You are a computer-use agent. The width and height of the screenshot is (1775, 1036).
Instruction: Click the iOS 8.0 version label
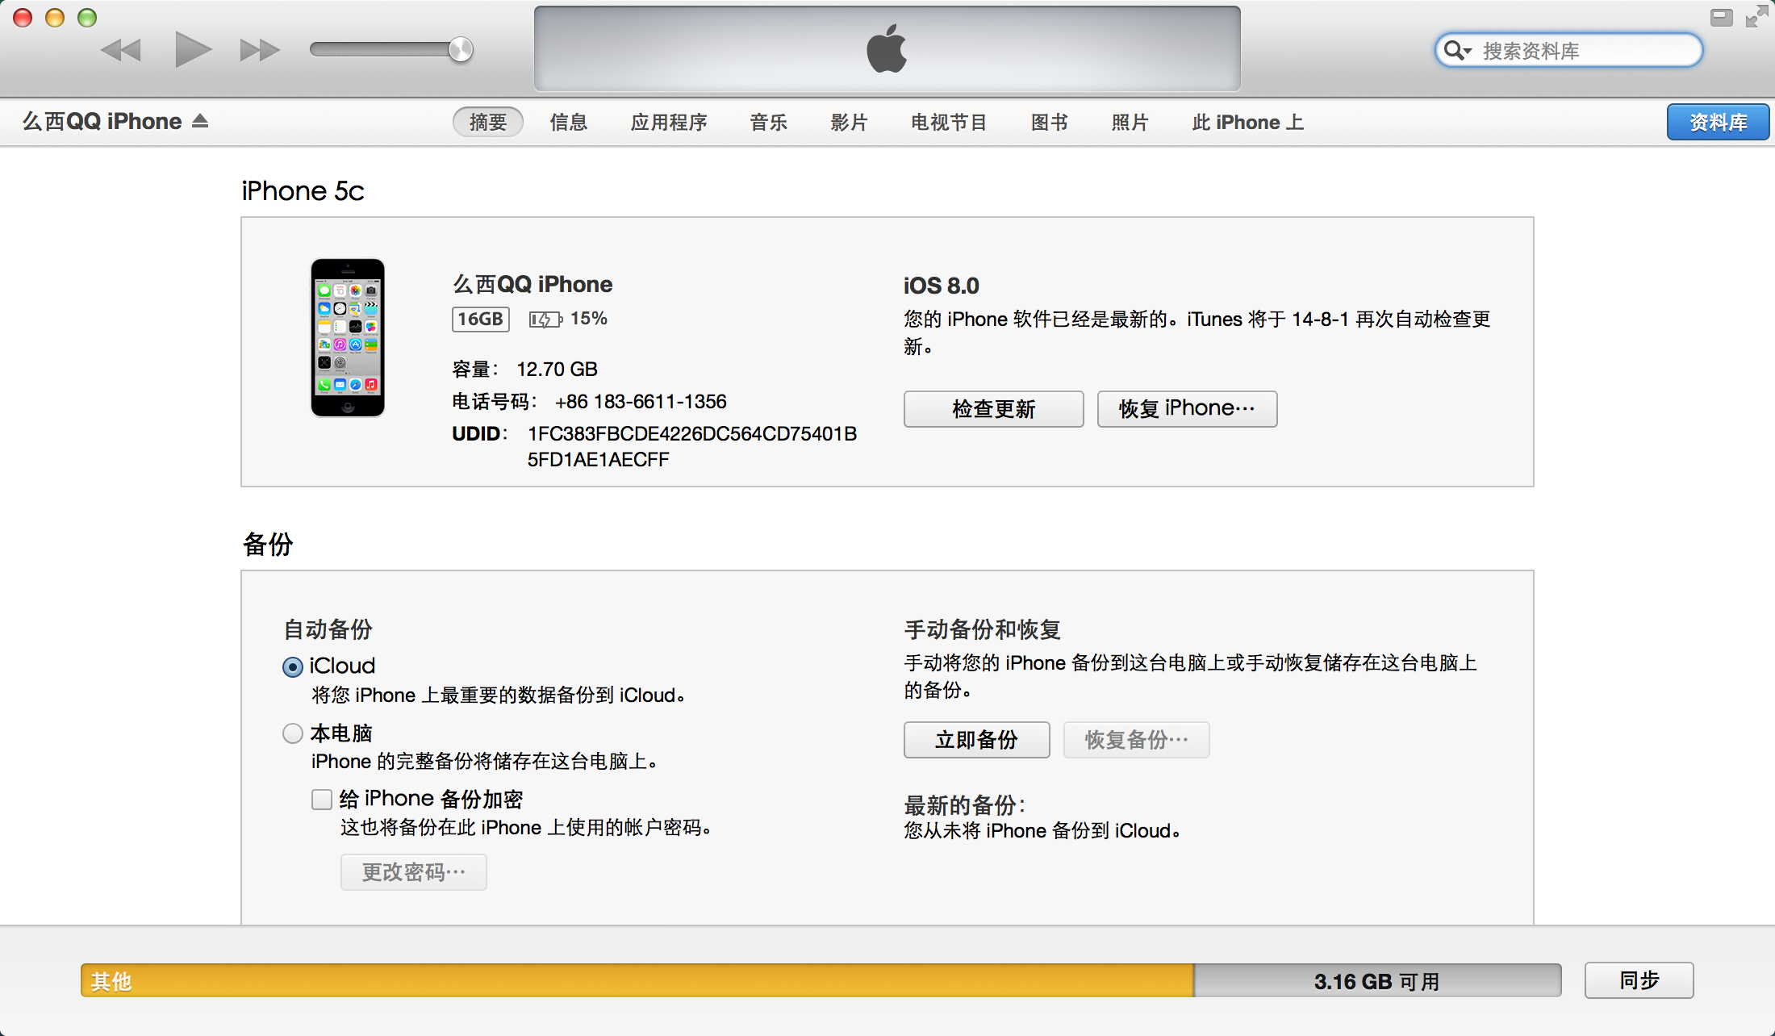(x=941, y=286)
